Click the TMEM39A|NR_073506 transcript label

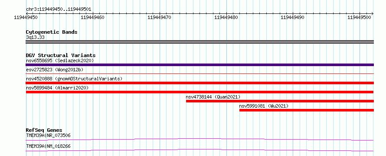[48, 135]
